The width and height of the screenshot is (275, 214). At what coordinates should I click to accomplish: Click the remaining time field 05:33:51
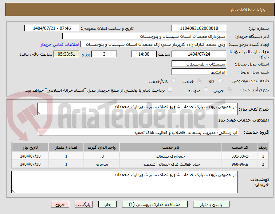click(66, 54)
